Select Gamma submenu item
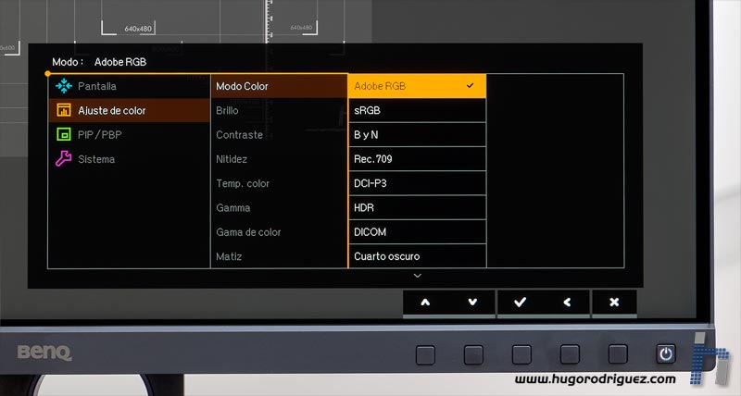741x396 pixels. pyautogui.click(x=279, y=207)
